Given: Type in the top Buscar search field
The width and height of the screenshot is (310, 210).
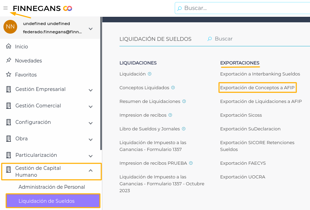Looking at the screenshot, I should pos(240,8).
